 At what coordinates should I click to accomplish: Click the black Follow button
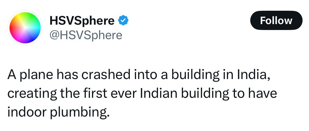click(x=276, y=20)
